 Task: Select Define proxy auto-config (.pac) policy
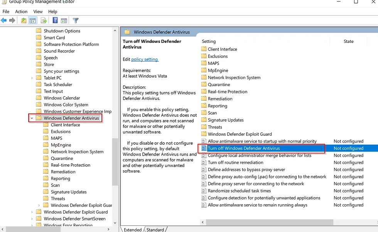[x=267, y=177]
